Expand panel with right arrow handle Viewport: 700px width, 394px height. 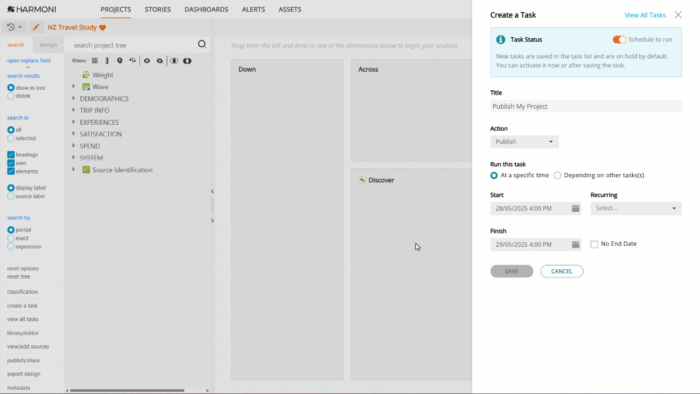click(x=212, y=221)
